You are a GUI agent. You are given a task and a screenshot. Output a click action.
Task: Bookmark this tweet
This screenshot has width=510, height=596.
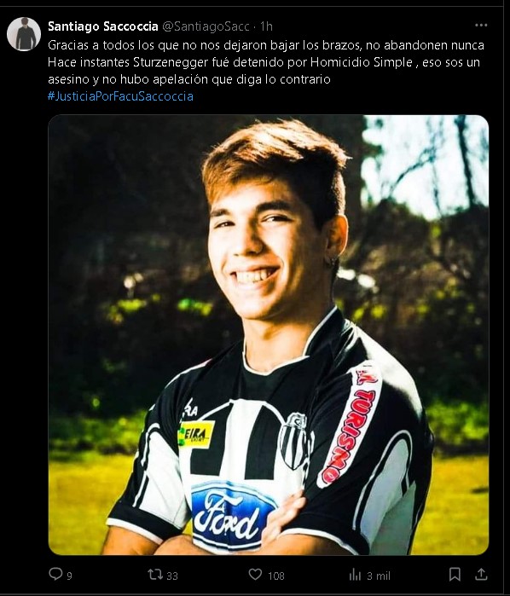coord(455,575)
